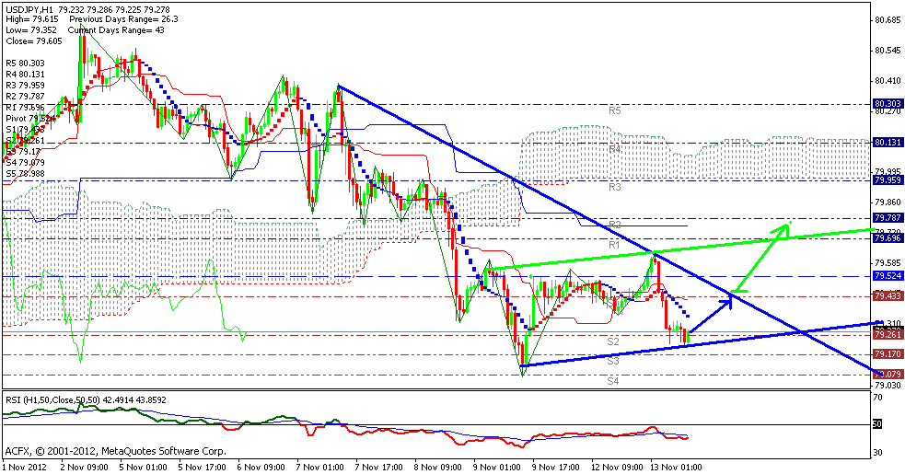Click the 79.585 price scale value
This screenshot has height=474, width=905.
pyautogui.click(x=888, y=263)
